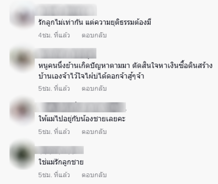Click blurred username above ใช่แม่รักลูกชาย comment

click(61, 150)
